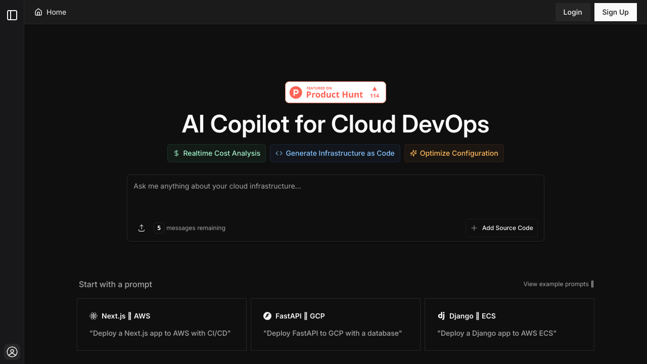The image size is (647, 364).
Task: Click the upload file icon
Action: 142,228
